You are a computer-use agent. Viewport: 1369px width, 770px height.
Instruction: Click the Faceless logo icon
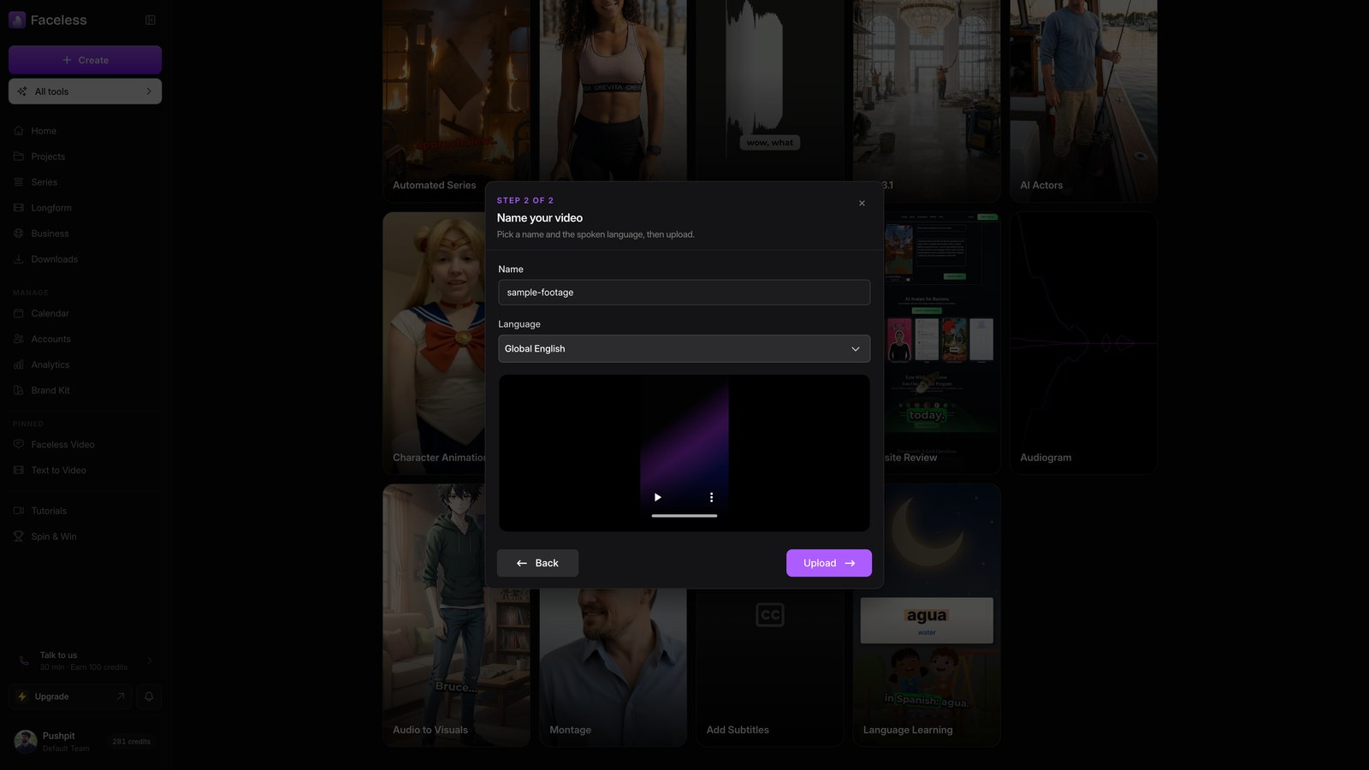(17, 20)
